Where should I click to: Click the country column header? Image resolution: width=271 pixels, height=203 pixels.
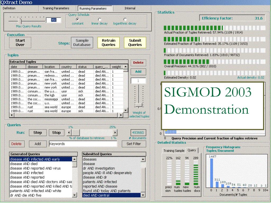(68, 67)
